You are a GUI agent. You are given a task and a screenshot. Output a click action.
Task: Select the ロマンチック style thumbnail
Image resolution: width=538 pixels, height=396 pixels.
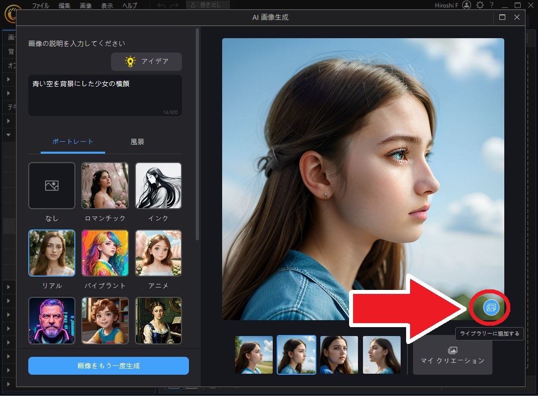click(x=105, y=185)
